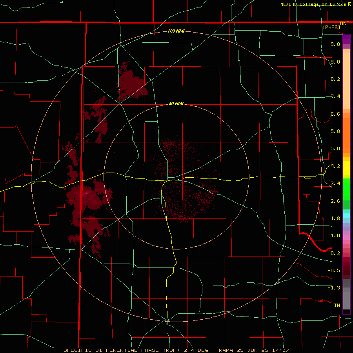This screenshot has width=353, height=353.
Task: Select the 3.4 scale value
Action: [x=335, y=184]
